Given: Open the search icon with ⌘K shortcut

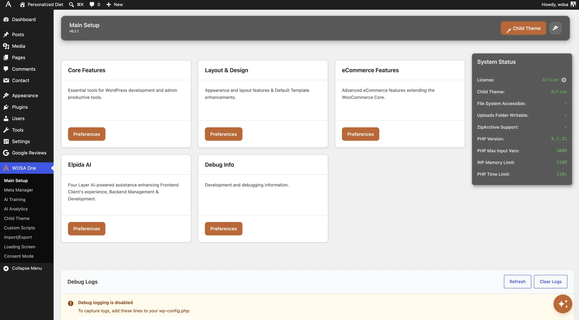Looking at the screenshot, I should pos(71,5).
